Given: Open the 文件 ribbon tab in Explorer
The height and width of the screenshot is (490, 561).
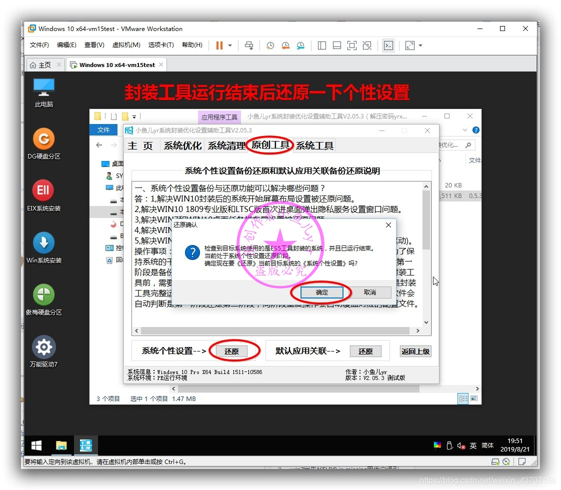Looking at the screenshot, I should click(103, 130).
